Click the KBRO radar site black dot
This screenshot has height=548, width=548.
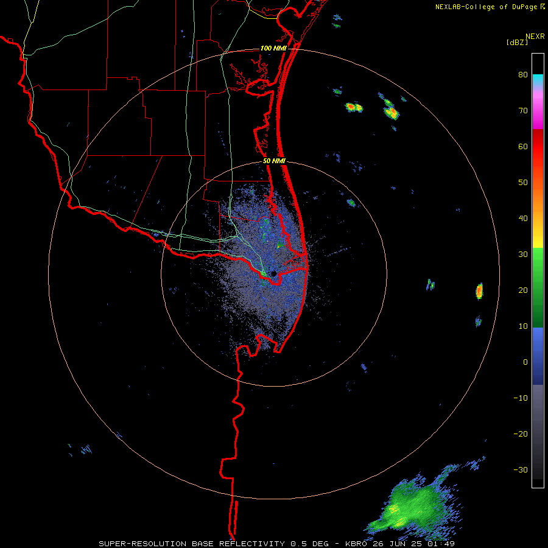(273, 273)
